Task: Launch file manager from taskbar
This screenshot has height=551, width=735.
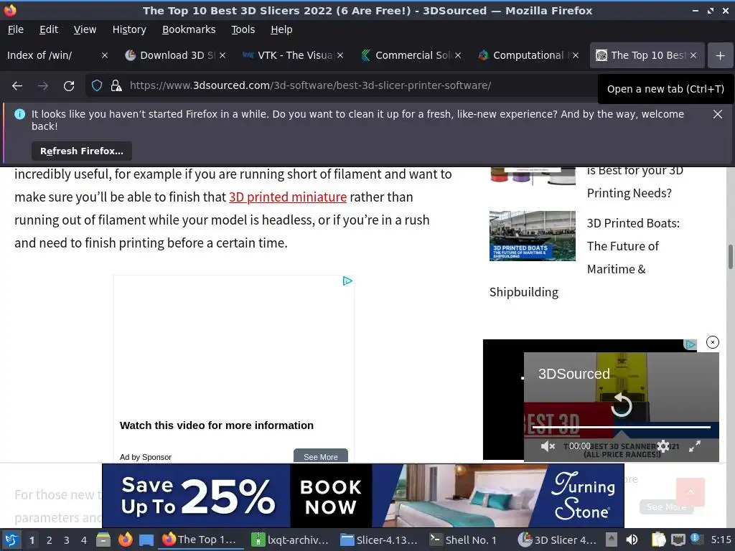Action: pyautogui.click(x=103, y=540)
